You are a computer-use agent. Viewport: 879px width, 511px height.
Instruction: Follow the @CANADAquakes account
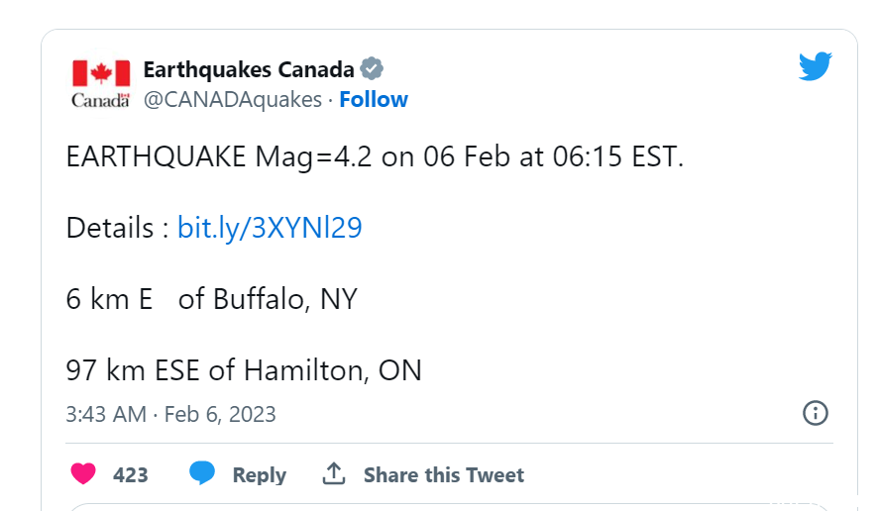(x=374, y=100)
